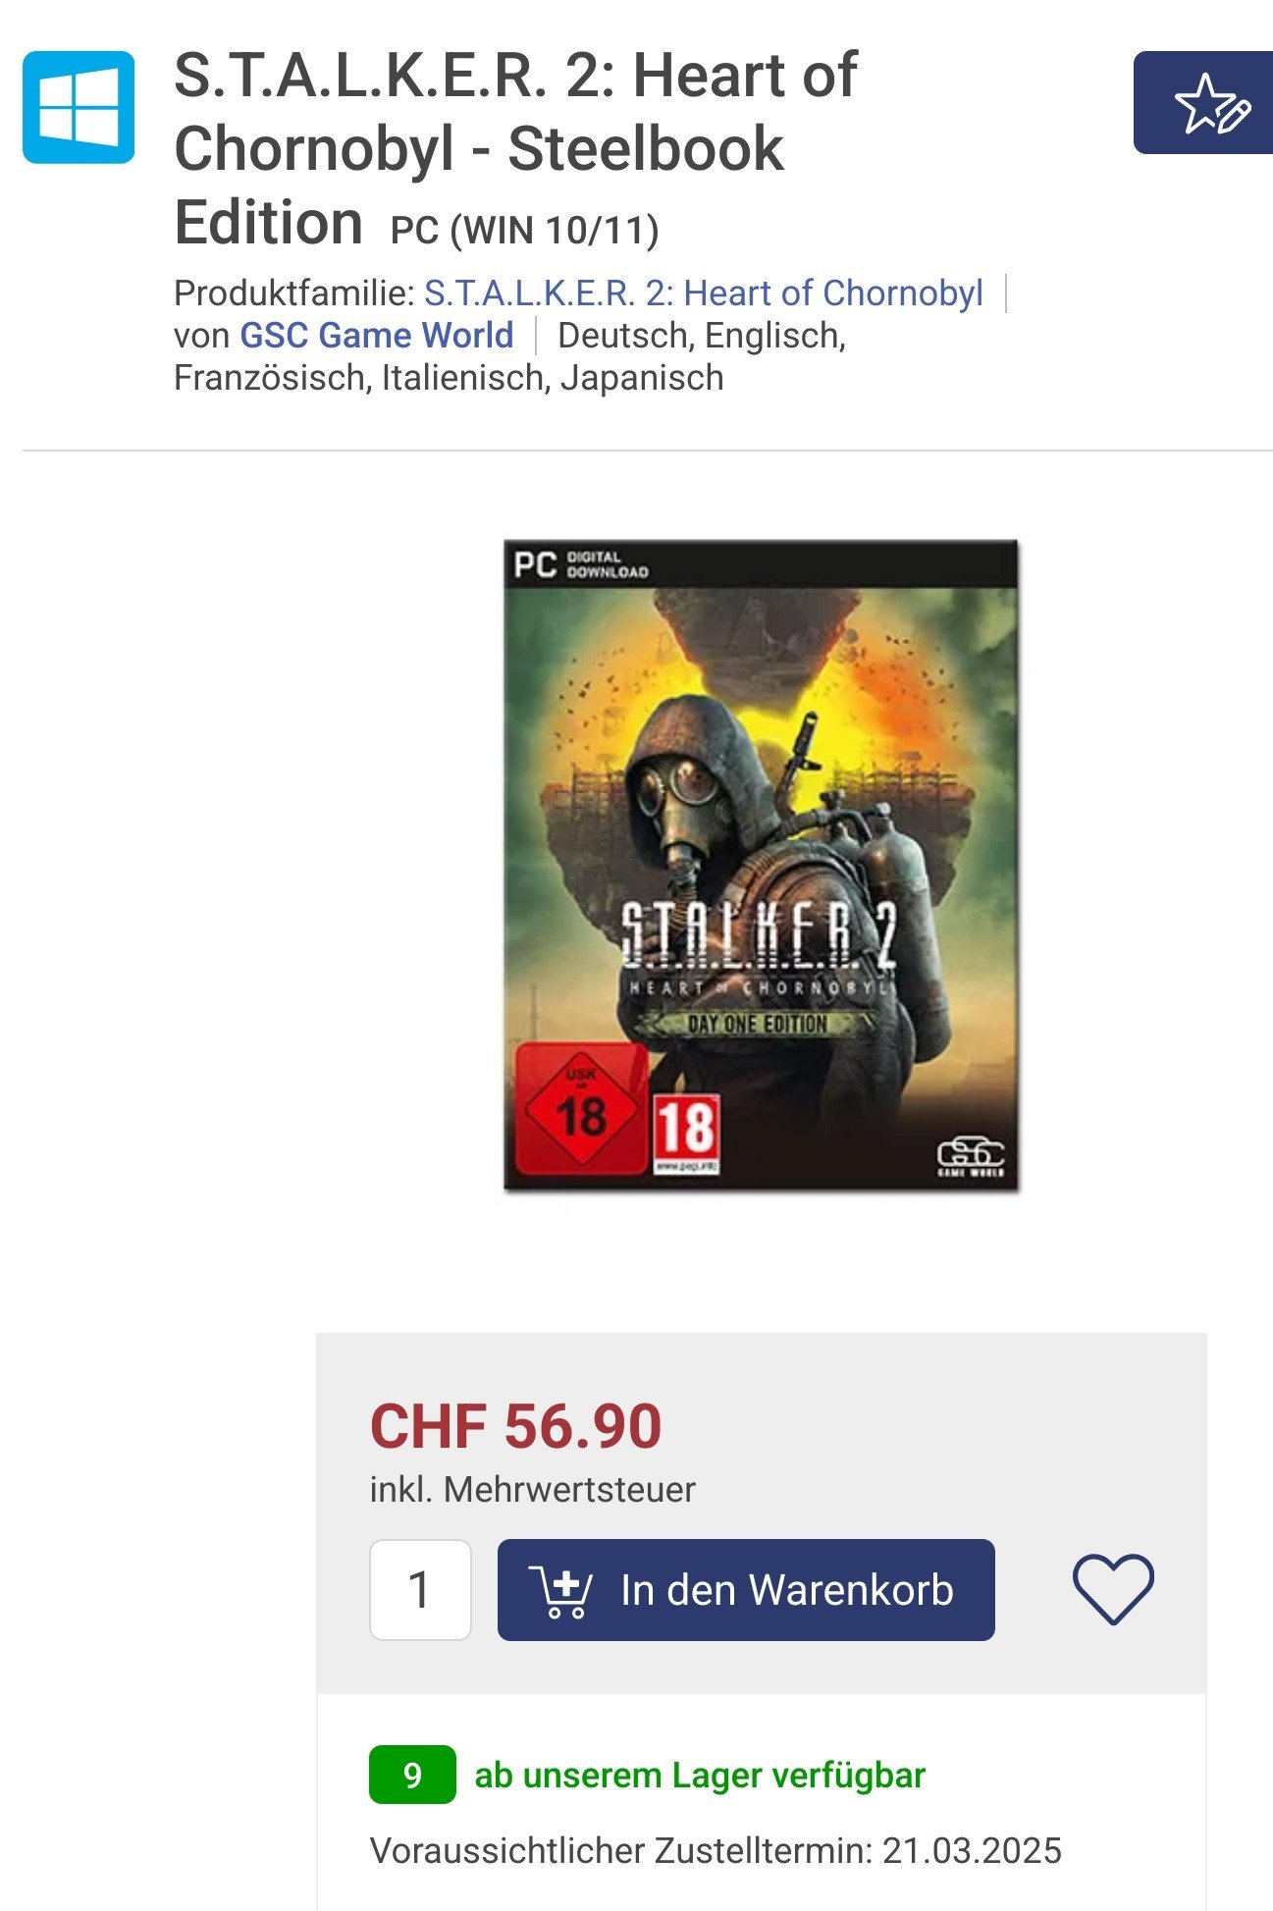The height and width of the screenshot is (1911, 1273).
Task: Click the inkl. Mehrwertsteuer note
Action: click(532, 1489)
